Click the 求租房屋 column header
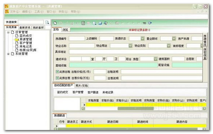 pyautogui.click(x=93, y=100)
